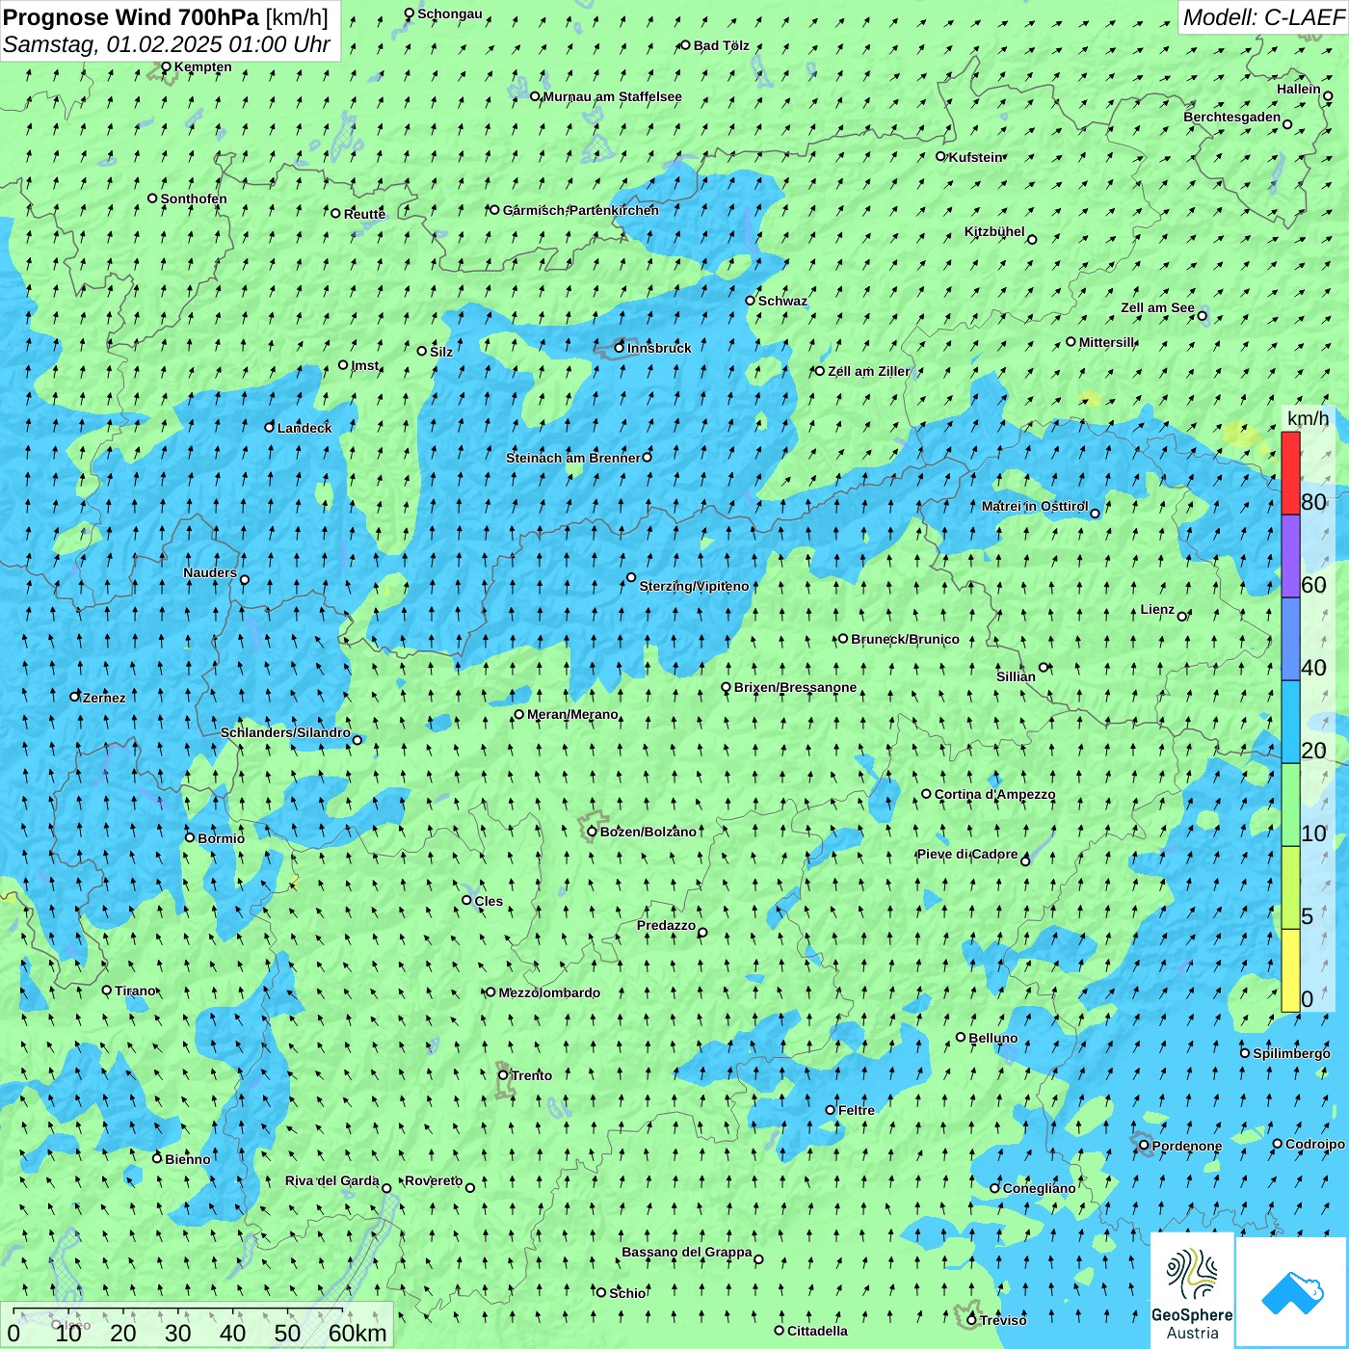Click the Schwaz location marker

click(750, 301)
